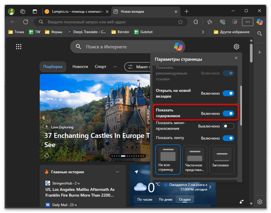This screenshot has width=271, height=213.
Task: Add this page to favorites star
Action: (180, 22)
